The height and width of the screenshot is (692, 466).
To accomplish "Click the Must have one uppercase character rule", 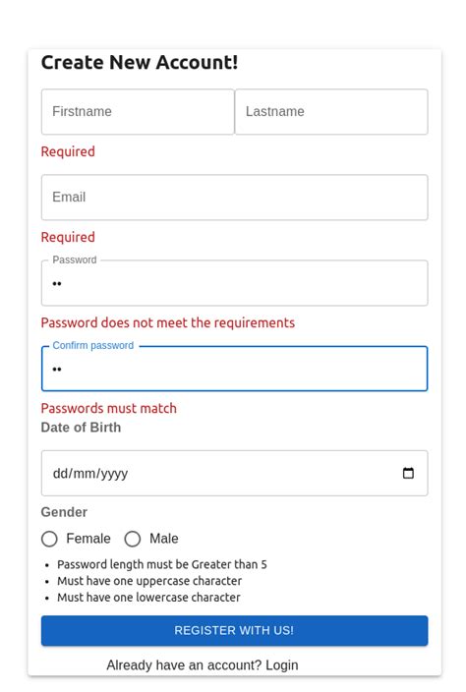I will (149, 581).
